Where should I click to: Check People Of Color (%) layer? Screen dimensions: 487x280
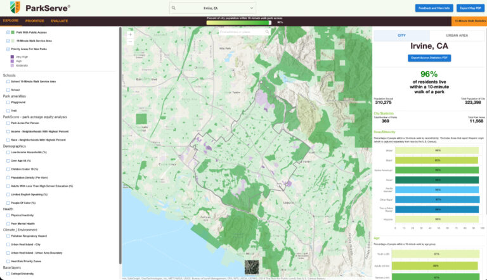tap(8, 202)
